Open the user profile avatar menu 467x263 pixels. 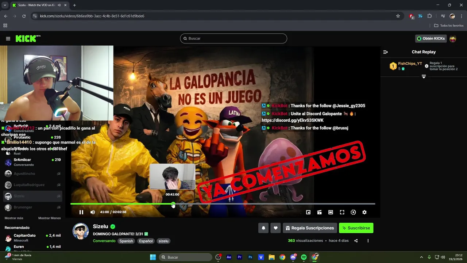(453, 39)
